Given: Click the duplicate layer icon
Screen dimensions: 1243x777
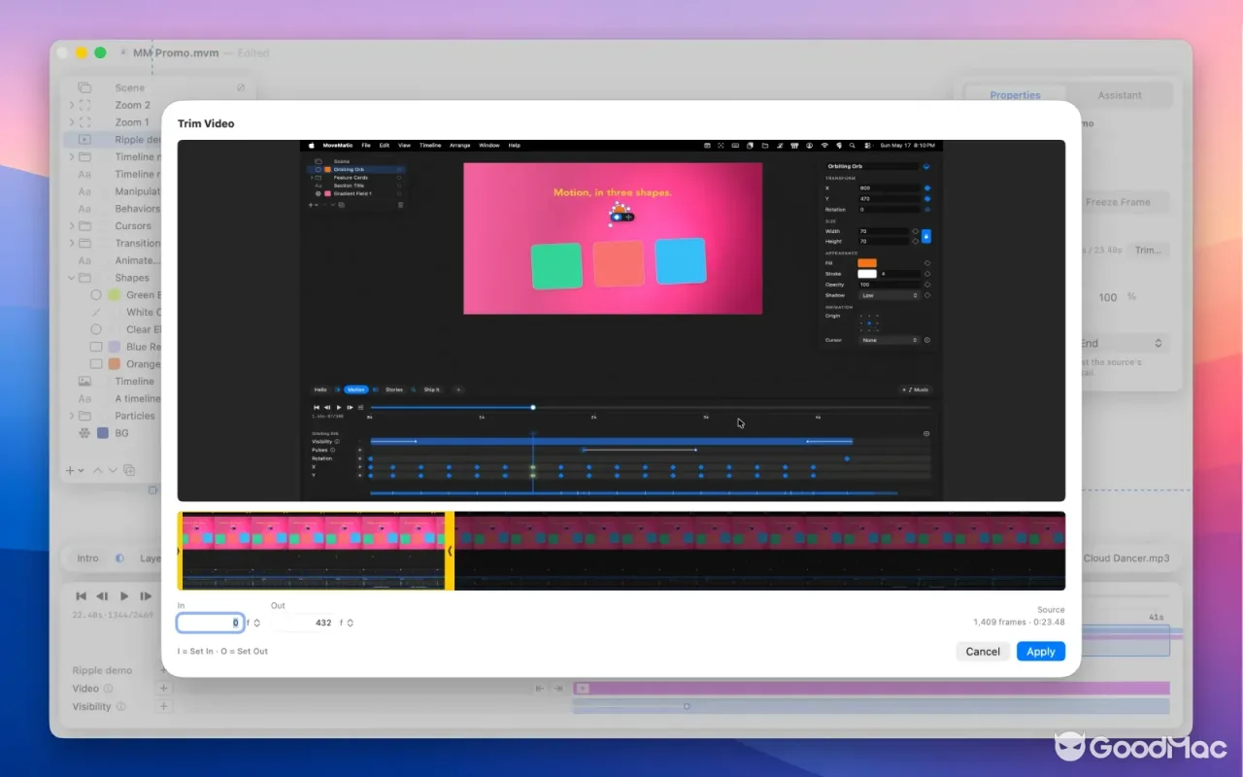Looking at the screenshot, I should click(129, 470).
